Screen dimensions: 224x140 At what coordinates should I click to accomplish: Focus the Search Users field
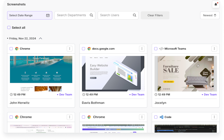118,15
